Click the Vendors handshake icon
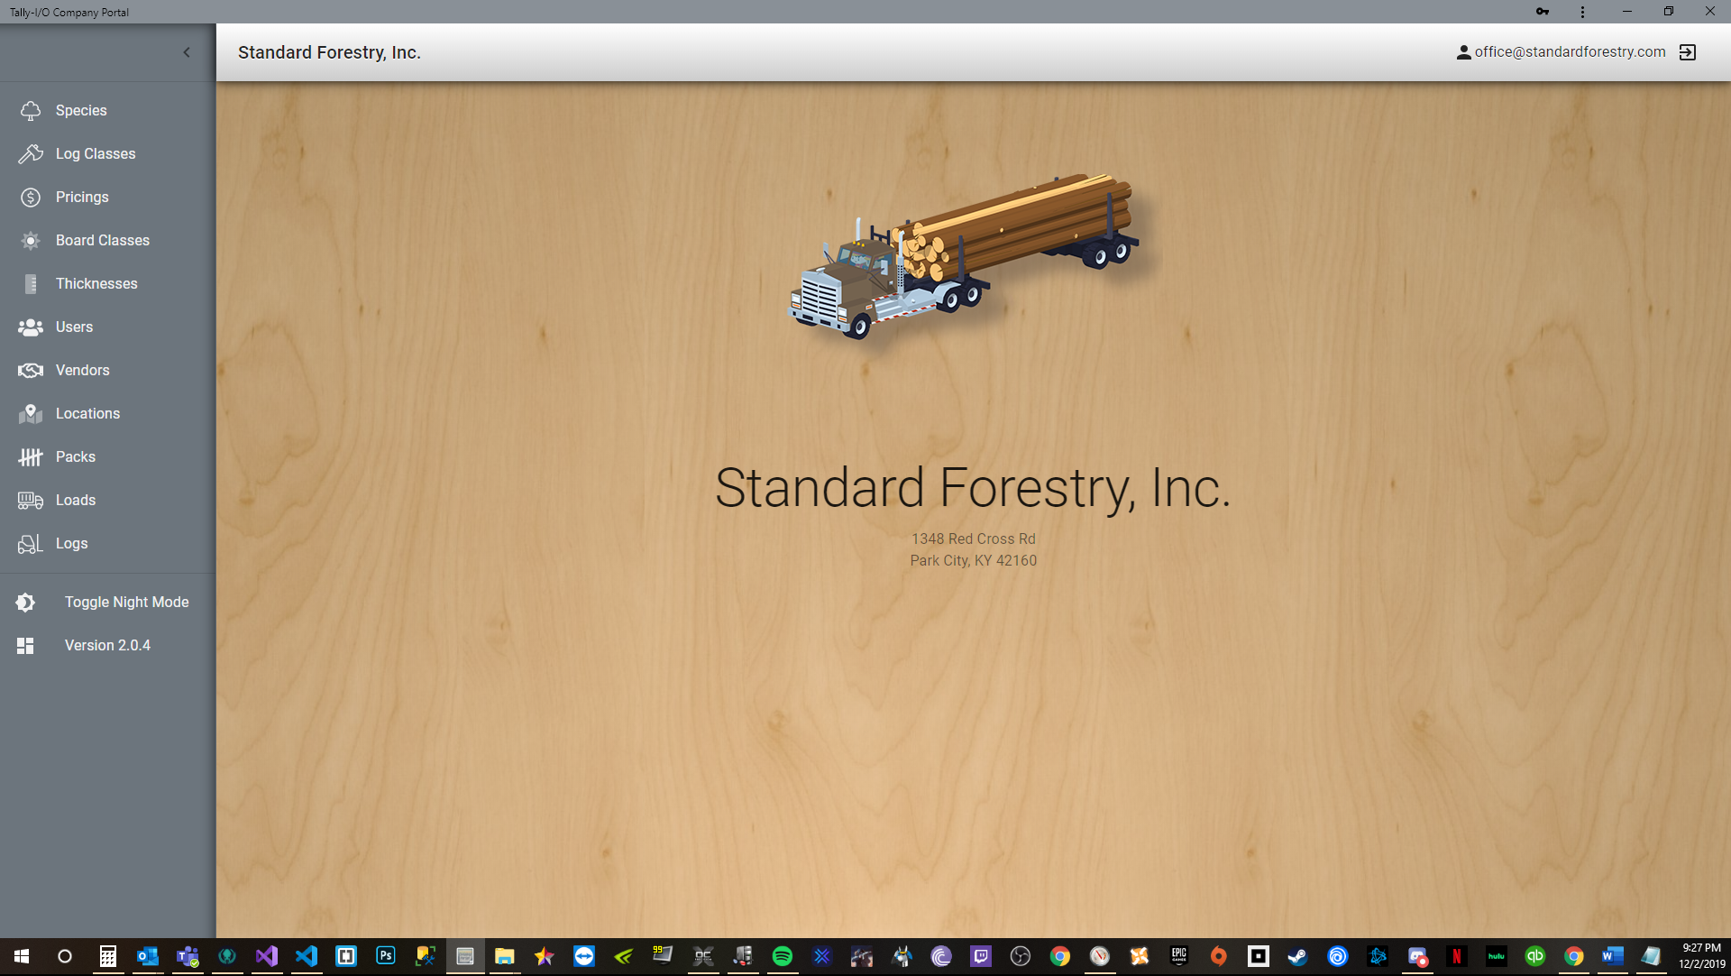 (x=31, y=371)
